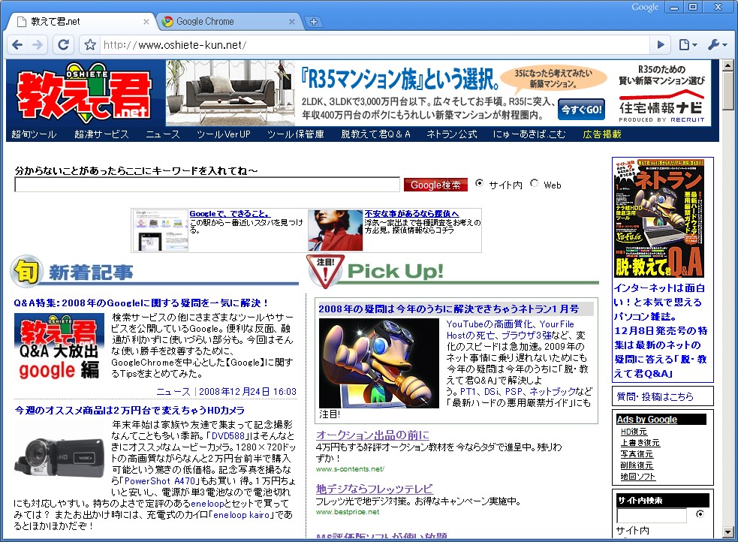The image size is (738, 542).
Task: Open the 写真復元 ad link
Action: 637,454
